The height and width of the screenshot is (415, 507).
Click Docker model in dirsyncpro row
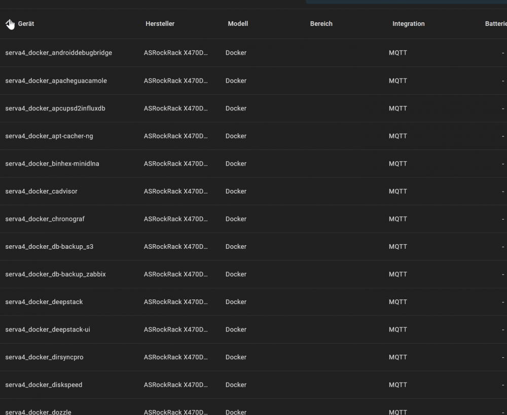236,357
